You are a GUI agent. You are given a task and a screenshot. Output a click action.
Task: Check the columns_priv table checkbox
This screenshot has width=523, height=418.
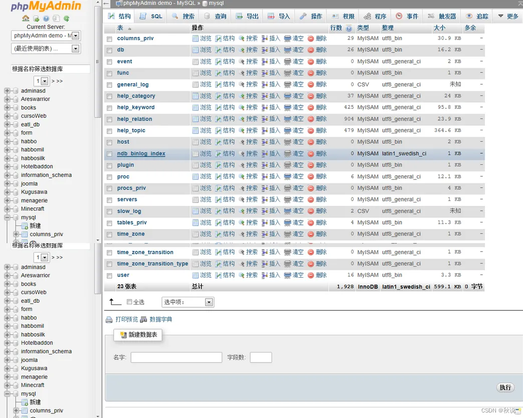tap(109, 39)
